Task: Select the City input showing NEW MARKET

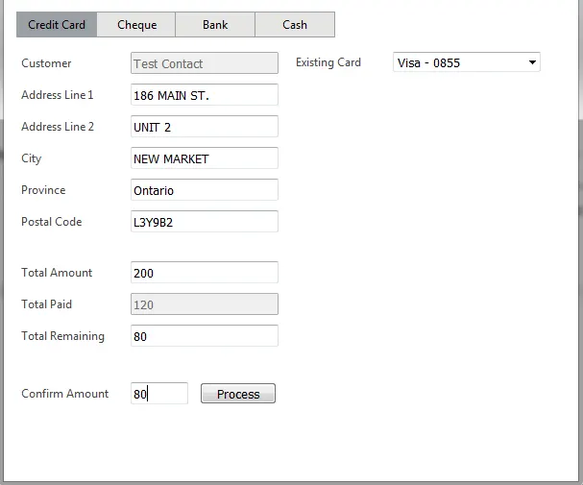Action: pyautogui.click(x=204, y=158)
